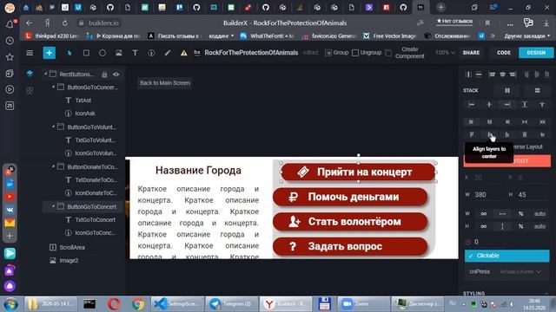Select the pen/pencil tool
Screen dimensions: 556x312
click(168, 53)
